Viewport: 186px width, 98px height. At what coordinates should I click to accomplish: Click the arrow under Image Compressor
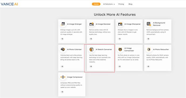coord(62,92)
